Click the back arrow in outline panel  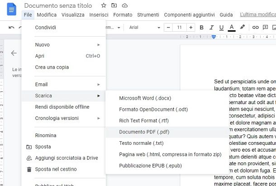[14, 53]
